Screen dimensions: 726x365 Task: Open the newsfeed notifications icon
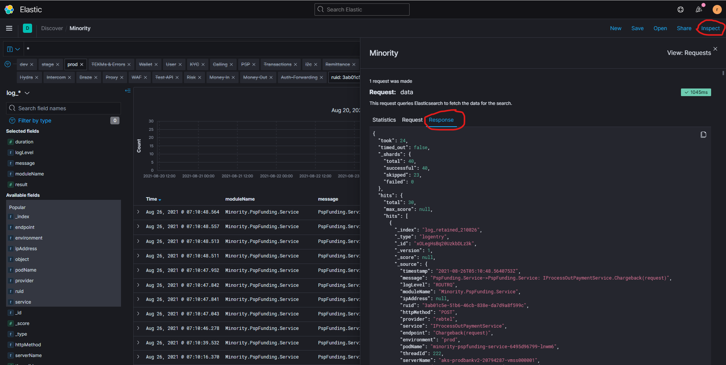click(x=699, y=10)
